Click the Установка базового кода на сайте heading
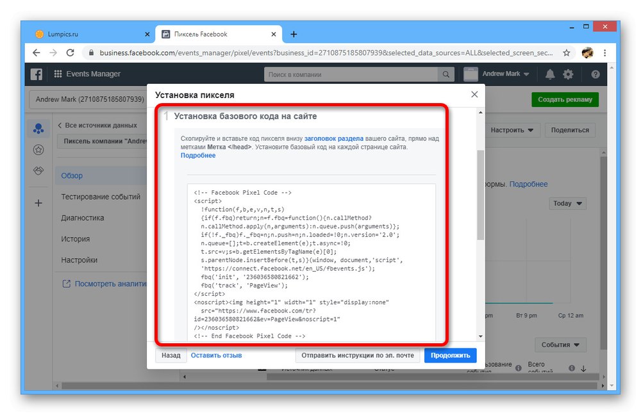The width and height of the screenshot is (641, 415). (x=246, y=117)
